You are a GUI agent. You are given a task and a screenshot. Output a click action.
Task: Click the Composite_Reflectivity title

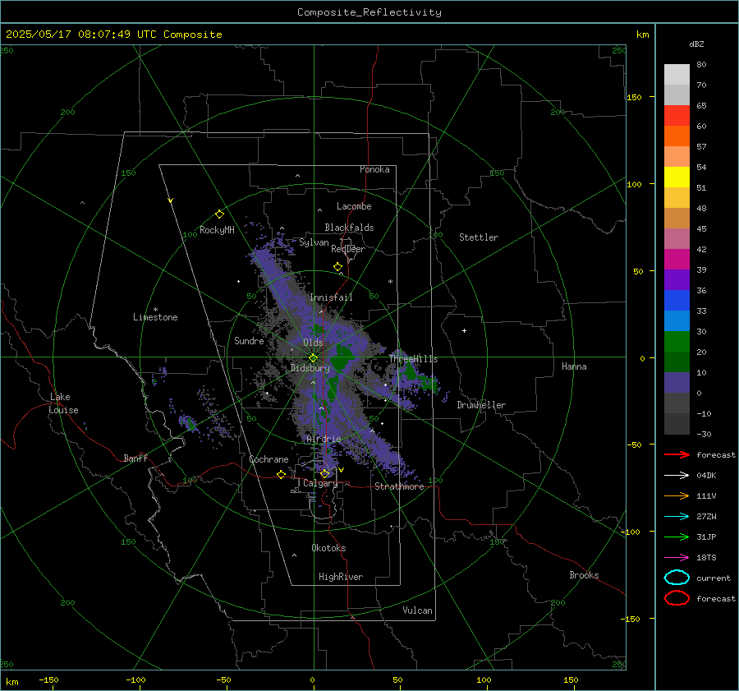(x=369, y=12)
